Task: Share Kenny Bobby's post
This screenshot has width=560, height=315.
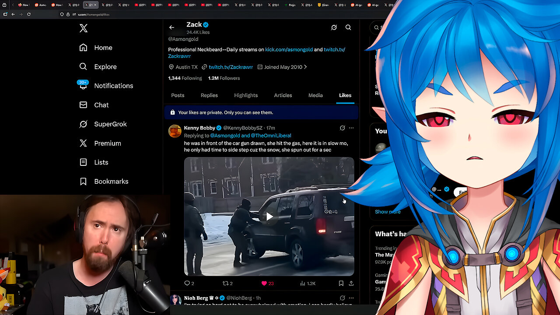Action: point(351,283)
